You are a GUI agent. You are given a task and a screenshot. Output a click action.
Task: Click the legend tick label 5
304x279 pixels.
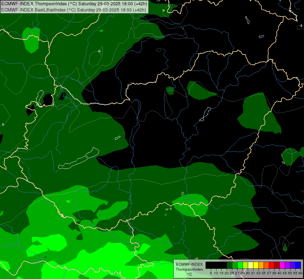coord(211,273)
